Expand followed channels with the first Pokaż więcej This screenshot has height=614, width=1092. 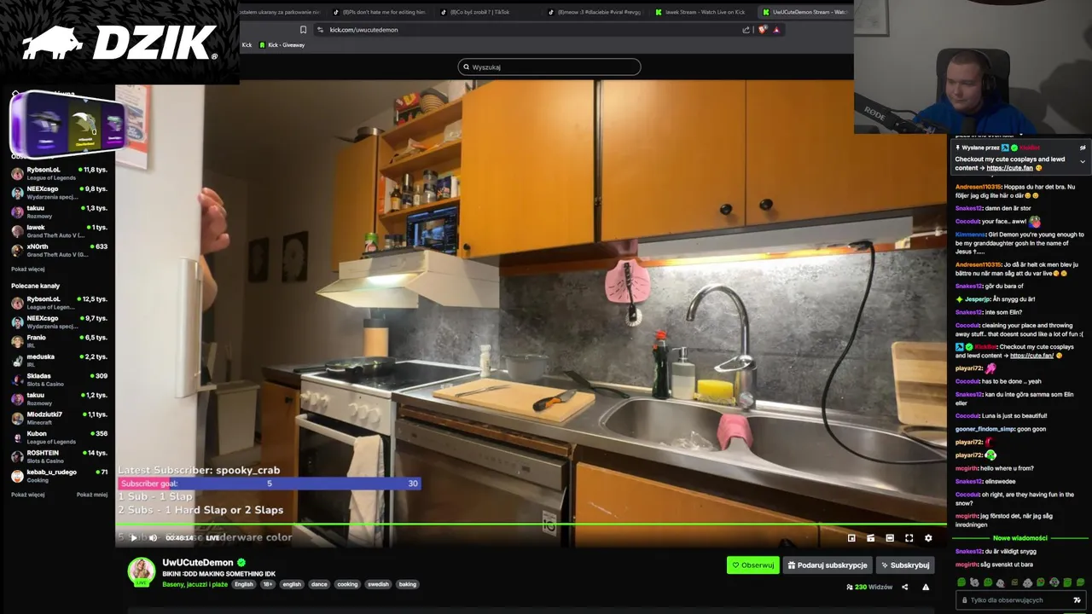coord(28,269)
